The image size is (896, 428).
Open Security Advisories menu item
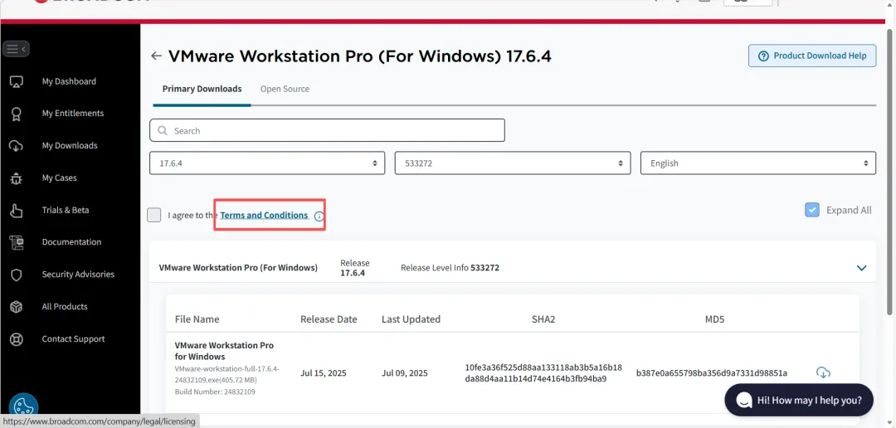point(78,275)
